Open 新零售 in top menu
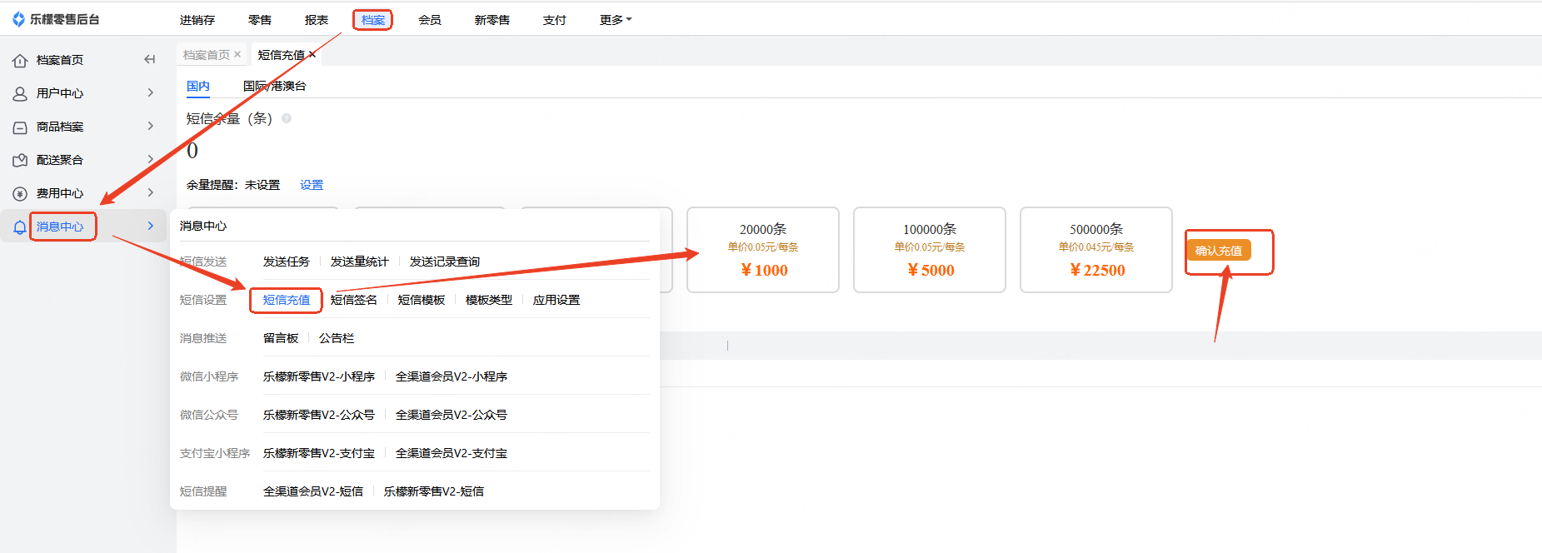This screenshot has height=553, width=1542. click(492, 20)
